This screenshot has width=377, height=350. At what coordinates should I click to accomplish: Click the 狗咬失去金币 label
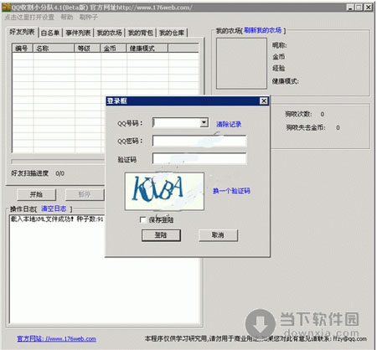click(306, 127)
